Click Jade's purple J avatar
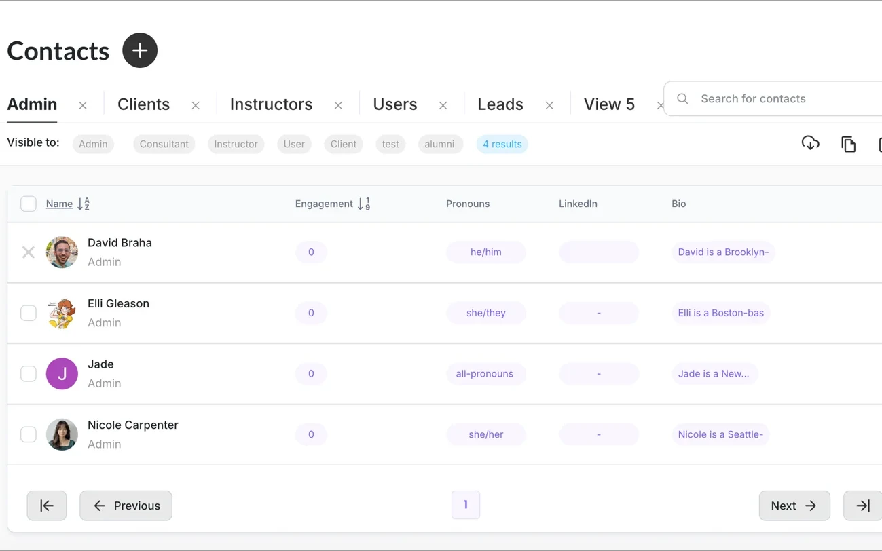882x551 pixels. point(62,374)
